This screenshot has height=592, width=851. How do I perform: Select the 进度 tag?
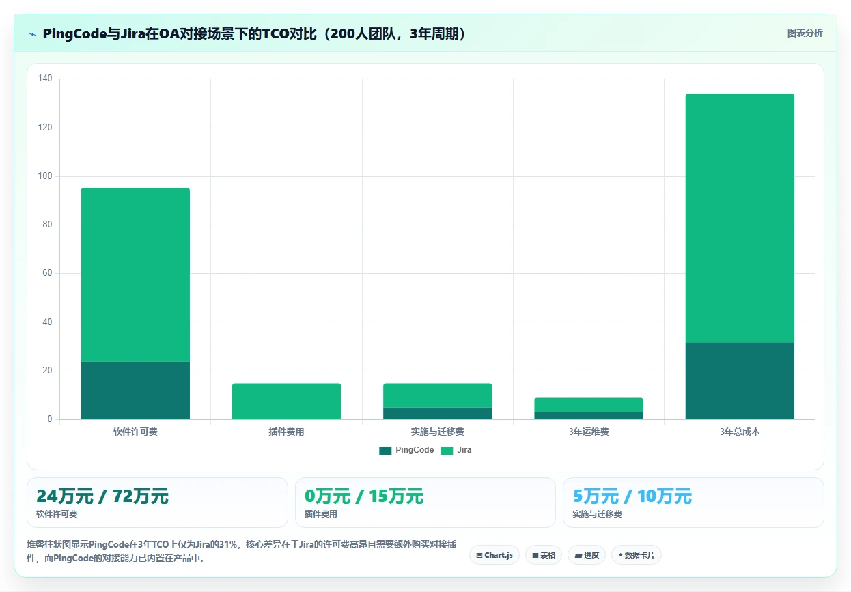(x=587, y=555)
